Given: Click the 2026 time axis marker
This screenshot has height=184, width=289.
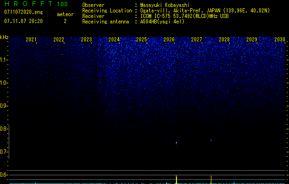Looking at the screenshot, I should pyautogui.click(x=169, y=39).
